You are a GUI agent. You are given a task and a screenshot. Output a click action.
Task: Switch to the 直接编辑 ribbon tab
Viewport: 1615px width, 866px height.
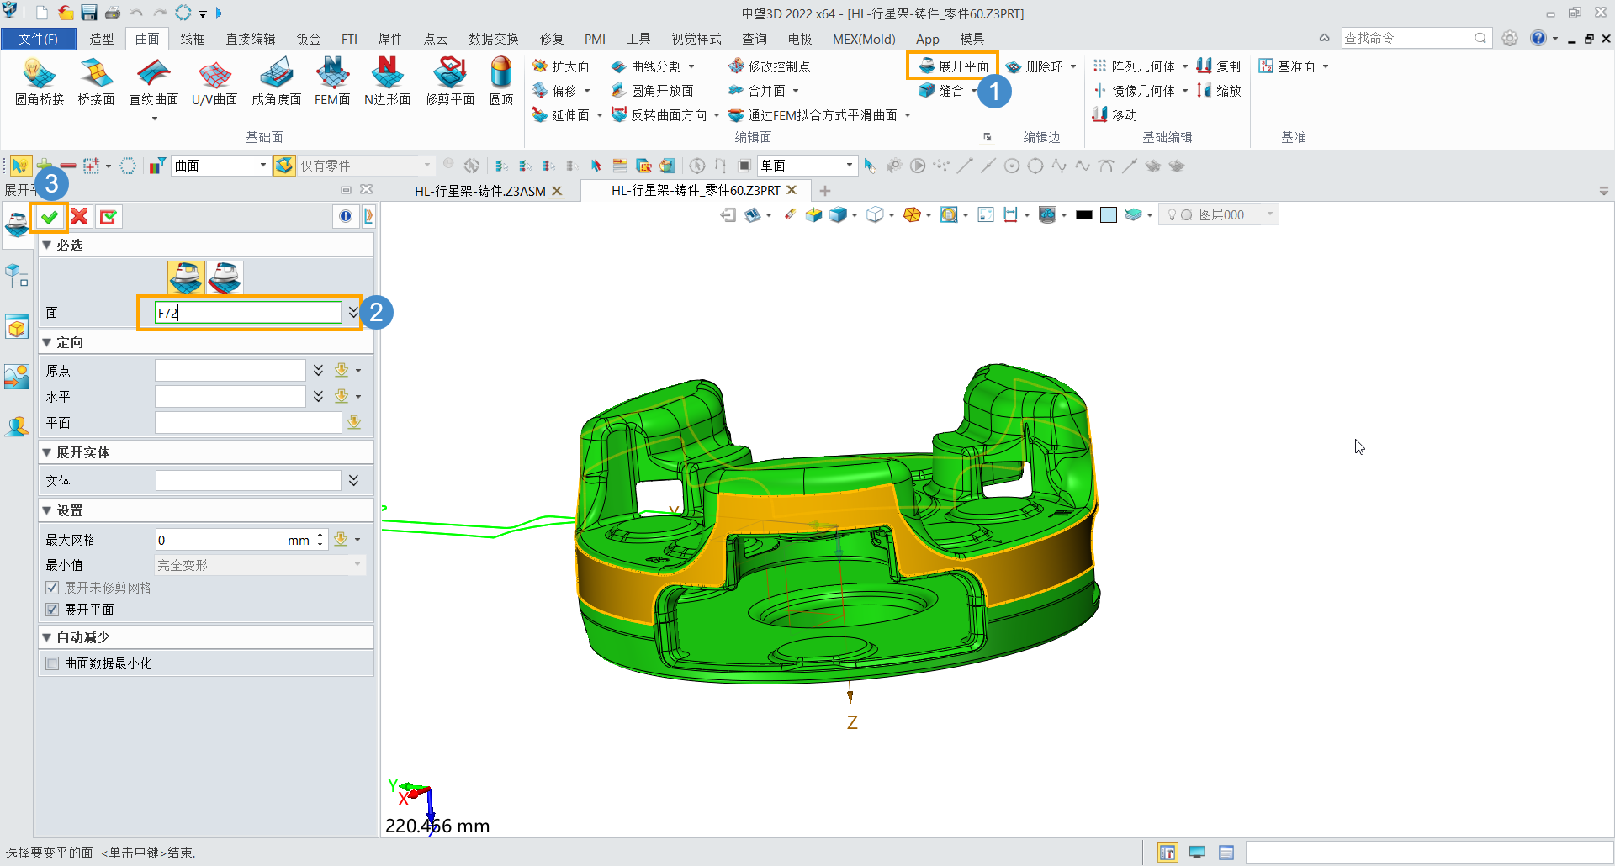click(x=251, y=39)
